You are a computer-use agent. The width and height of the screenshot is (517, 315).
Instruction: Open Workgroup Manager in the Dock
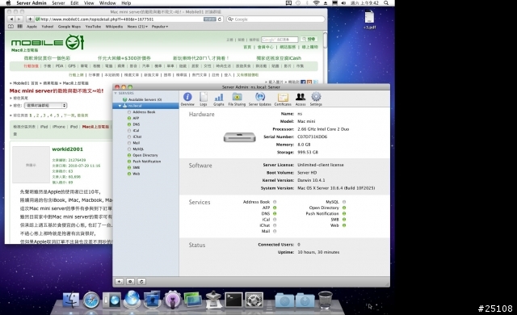click(152, 300)
